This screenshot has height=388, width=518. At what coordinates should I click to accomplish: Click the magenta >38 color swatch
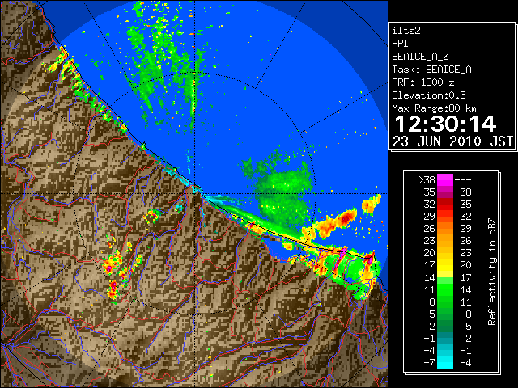(445, 180)
